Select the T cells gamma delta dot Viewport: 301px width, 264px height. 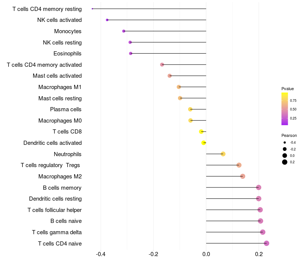pyautogui.click(x=263, y=232)
